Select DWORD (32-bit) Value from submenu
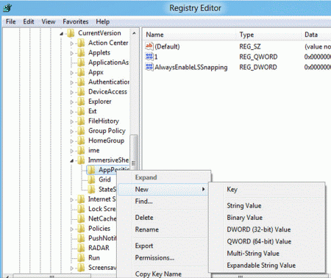 267,229
